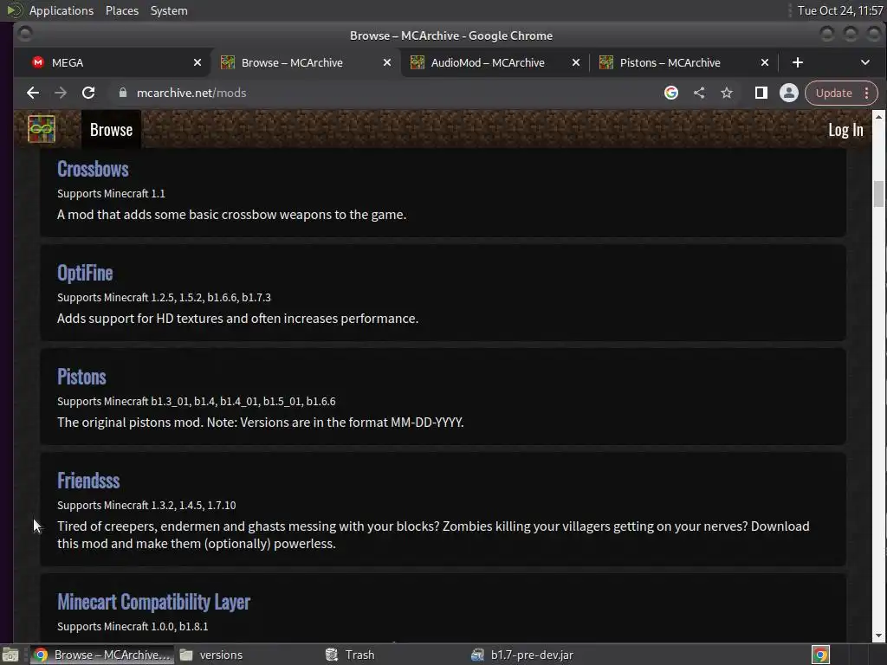Click text 'Supports Minecraft 1.0.0, b1.8.1'
This screenshot has width=887, height=665.
point(133,627)
